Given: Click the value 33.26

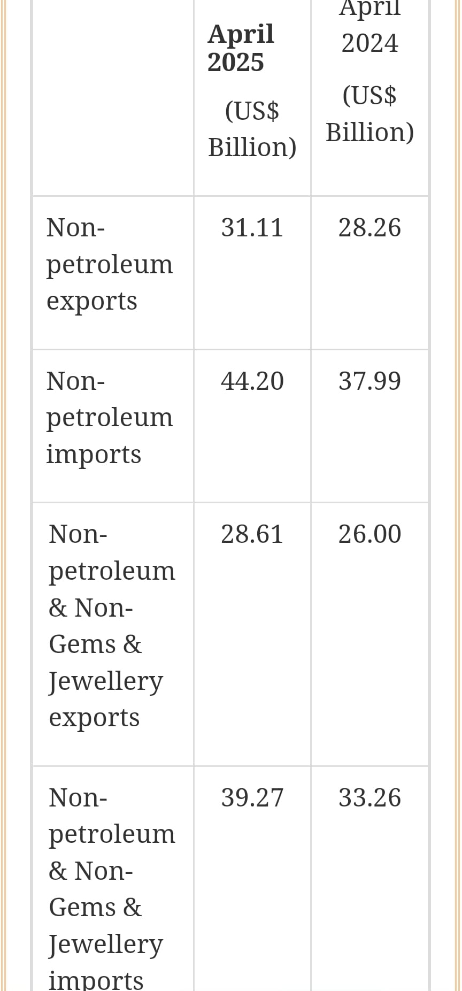Looking at the screenshot, I should (369, 798).
